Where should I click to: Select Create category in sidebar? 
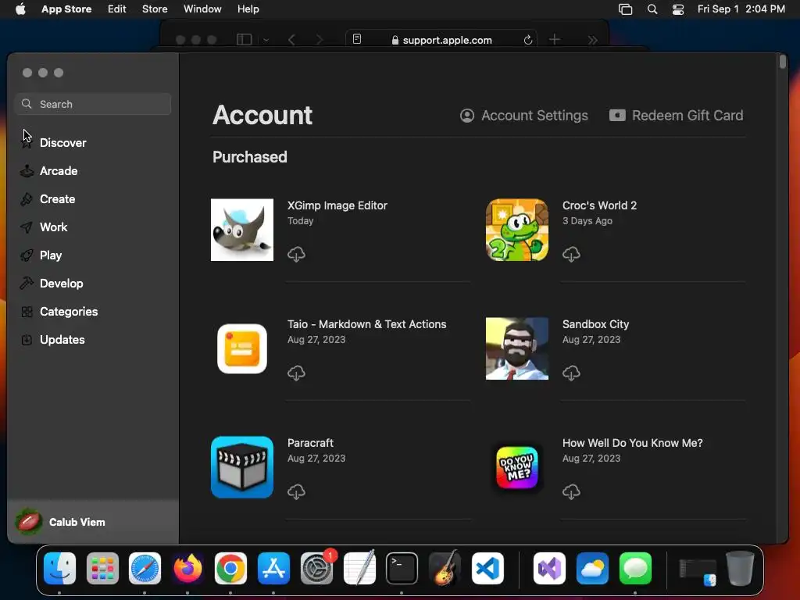point(57,199)
